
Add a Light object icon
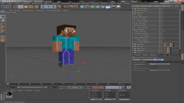[118, 7]
